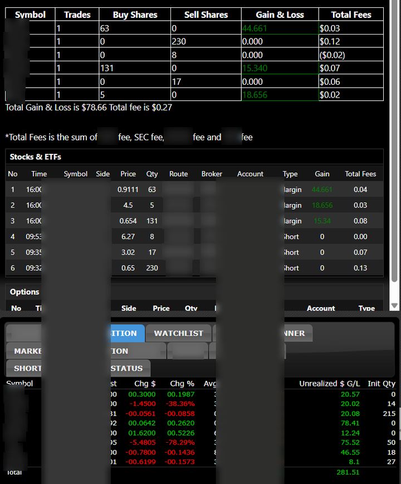Open the tab ending in NNER
The width and height of the screenshot is (401, 484).
(x=298, y=333)
